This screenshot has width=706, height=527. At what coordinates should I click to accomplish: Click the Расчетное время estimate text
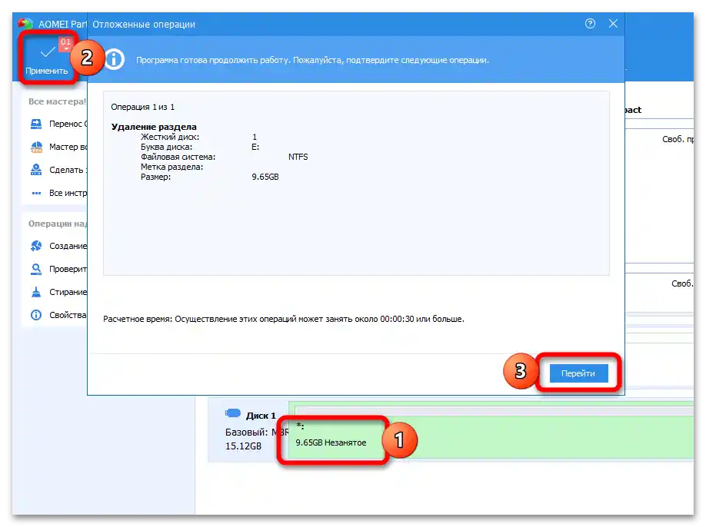click(x=284, y=319)
